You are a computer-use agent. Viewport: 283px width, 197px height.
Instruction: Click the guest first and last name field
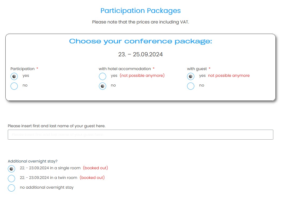[x=140, y=134]
